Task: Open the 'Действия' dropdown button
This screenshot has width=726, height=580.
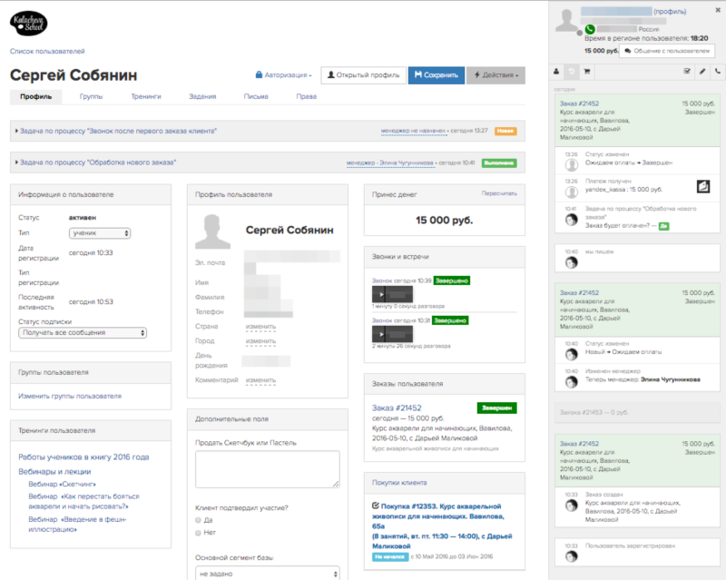Action: (x=495, y=75)
